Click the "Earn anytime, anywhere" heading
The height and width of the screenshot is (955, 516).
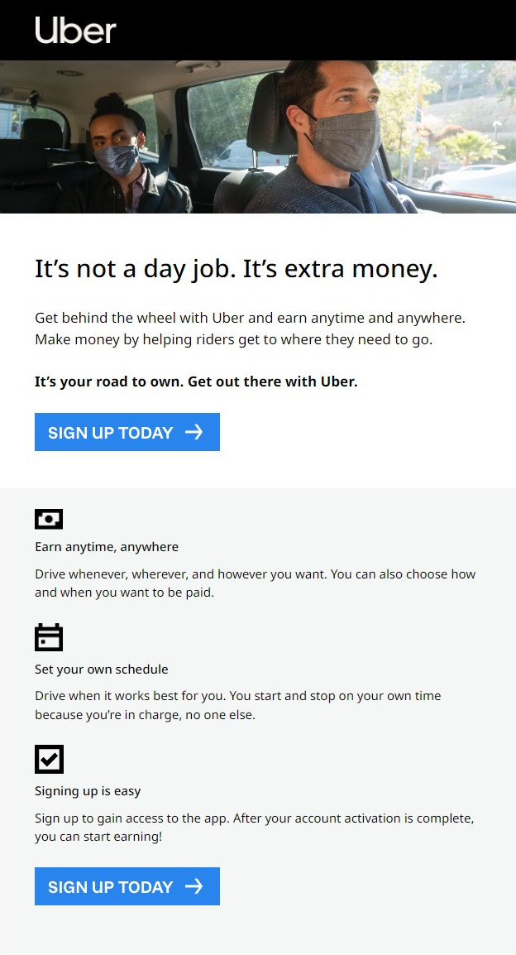point(107,547)
